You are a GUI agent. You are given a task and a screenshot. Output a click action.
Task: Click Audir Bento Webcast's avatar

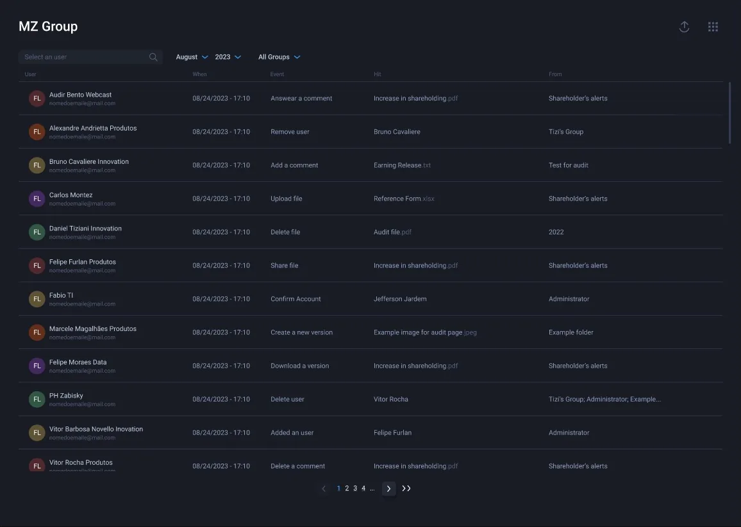coord(37,99)
